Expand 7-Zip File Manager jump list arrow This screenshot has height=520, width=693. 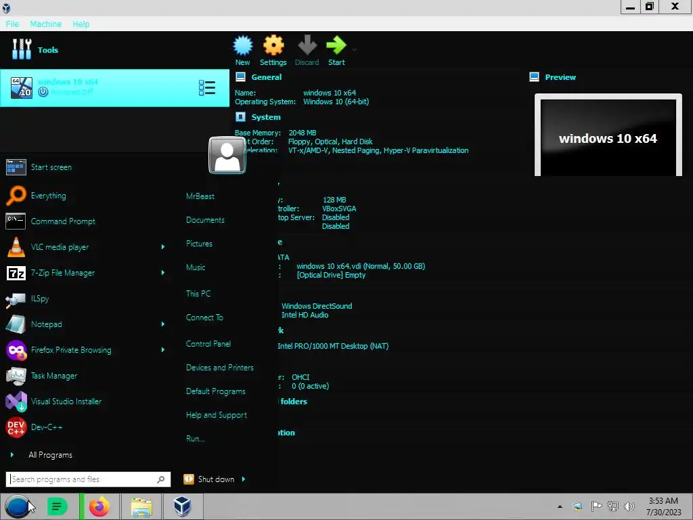point(163,272)
